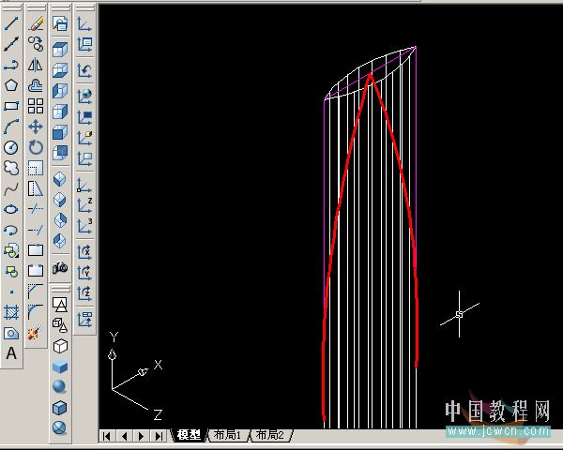
Task: Select the Fillet tool
Action: coord(36,312)
